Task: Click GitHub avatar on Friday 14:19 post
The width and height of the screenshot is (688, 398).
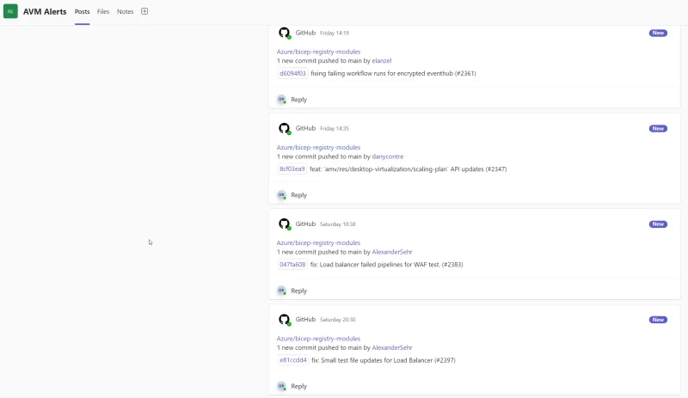Action: [x=285, y=33]
